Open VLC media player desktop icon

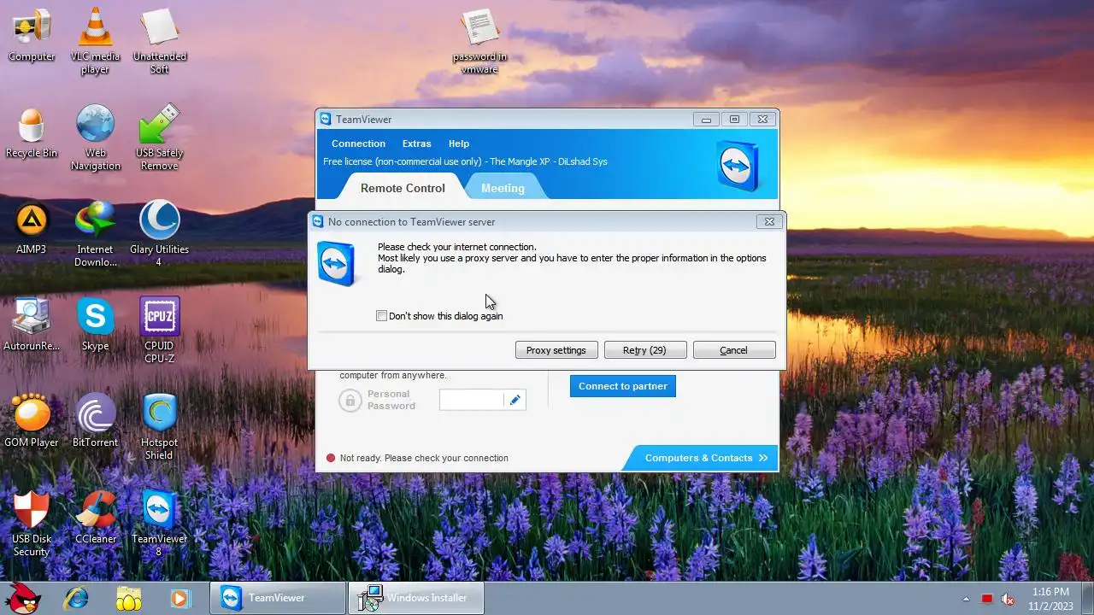click(95, 41)
